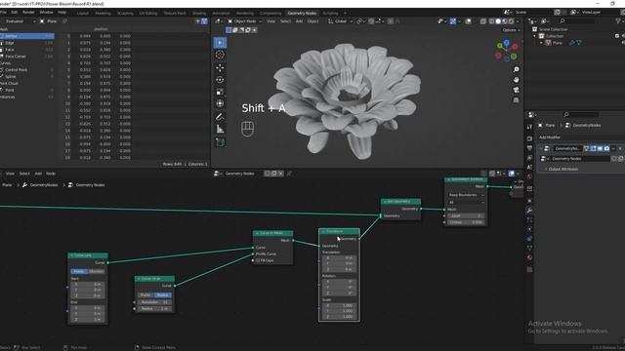The width and height of the screenshot is (625, 351).
Task: Toggle Collection exclude checkbox in outliner
Action: click(617, 36)
